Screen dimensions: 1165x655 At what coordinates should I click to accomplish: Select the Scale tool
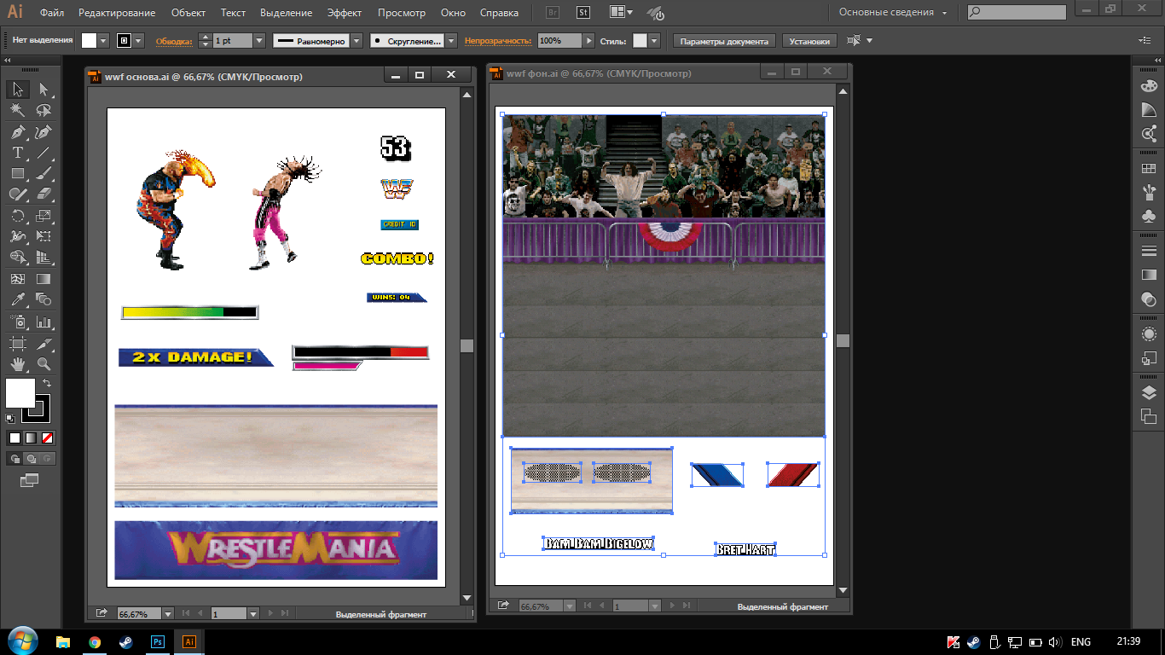[x=43, y=216]
